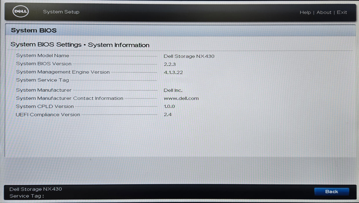Select BIOS version value 2.2.3
Image resolution: width=359 pixels, height=203 pixels.
[x=170, y=64]
